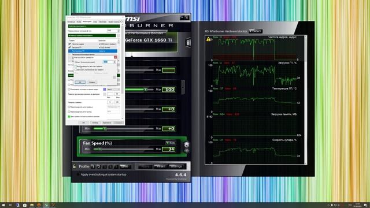
Task: Click the properties dialog OK button
Action: click(x=83, y=122)
